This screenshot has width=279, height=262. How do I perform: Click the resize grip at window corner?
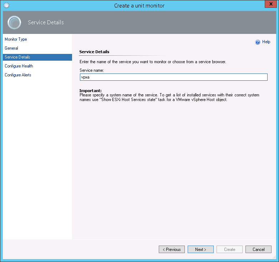274,257
